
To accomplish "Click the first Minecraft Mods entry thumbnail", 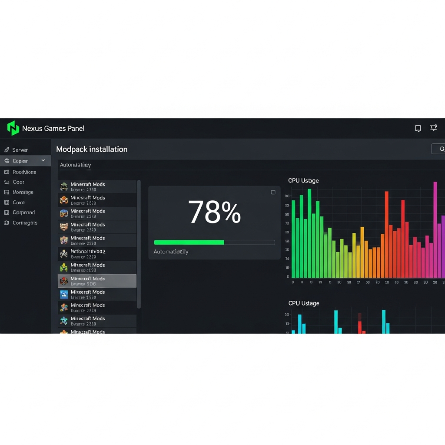I will coord(64,187).
